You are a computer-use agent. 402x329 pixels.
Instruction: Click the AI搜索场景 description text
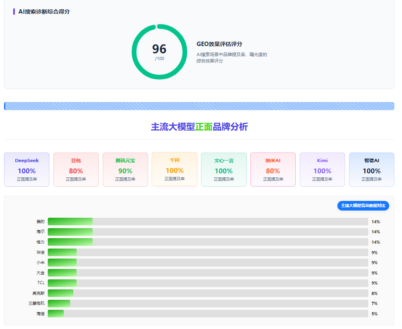pyautogui.click(x=232, y=58)
